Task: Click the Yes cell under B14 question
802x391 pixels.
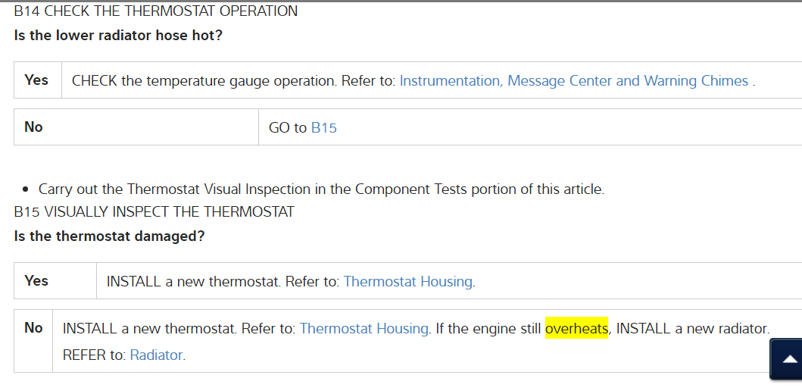Action: click(x=36, y=80)
